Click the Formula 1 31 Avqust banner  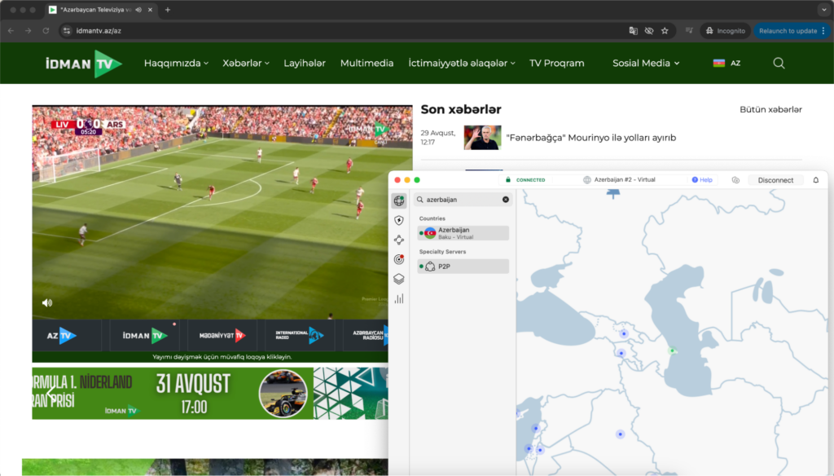[210, 394]
